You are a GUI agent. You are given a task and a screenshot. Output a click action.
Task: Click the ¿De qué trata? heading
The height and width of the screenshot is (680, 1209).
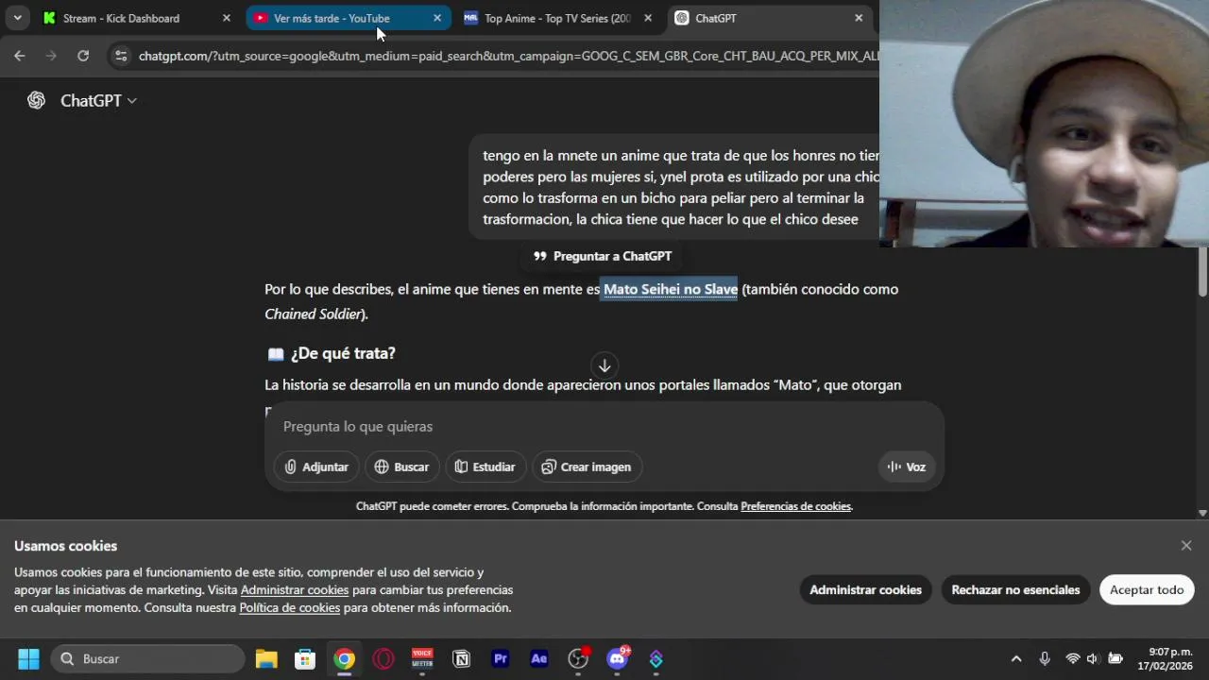pyautogui.click(x=343, y=353)
